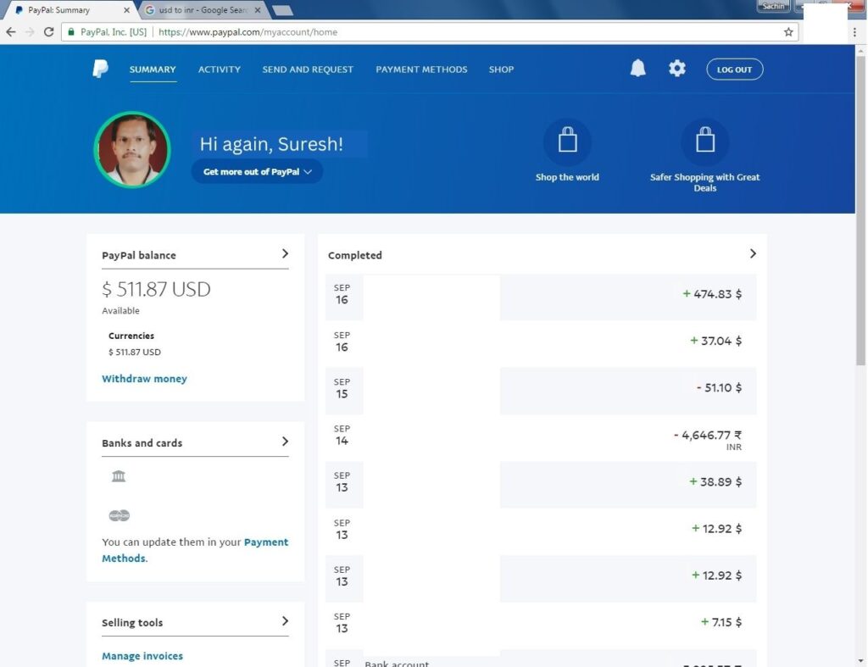The image size is (868, 667).
Task: Open the Chrome three-dot menu
Action: pyautogui.click(x=854, y=32)
